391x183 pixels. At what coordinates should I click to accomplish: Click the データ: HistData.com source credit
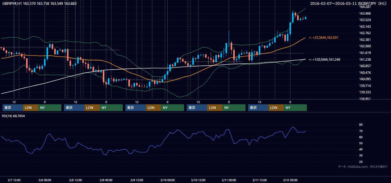(363, 167)
